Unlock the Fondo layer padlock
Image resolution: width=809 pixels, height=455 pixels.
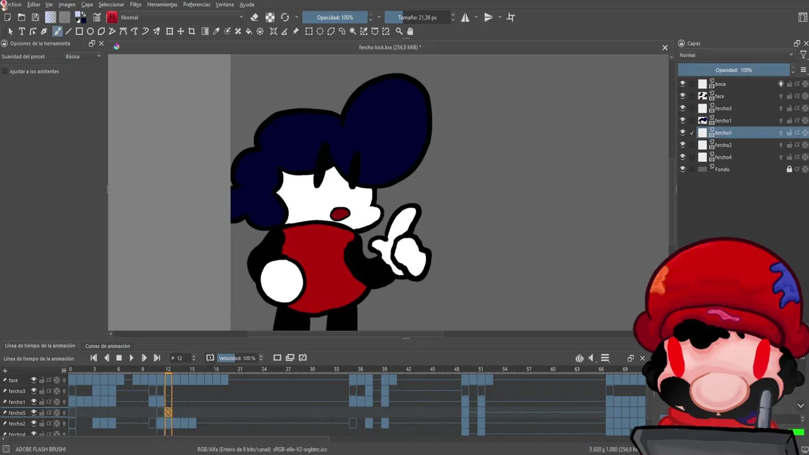pos(789,169)
